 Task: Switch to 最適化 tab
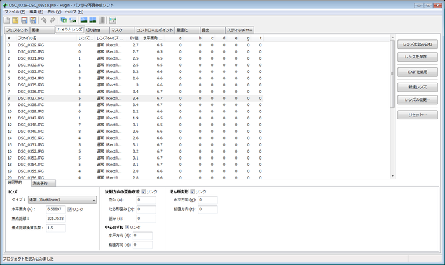pos(187,30)
